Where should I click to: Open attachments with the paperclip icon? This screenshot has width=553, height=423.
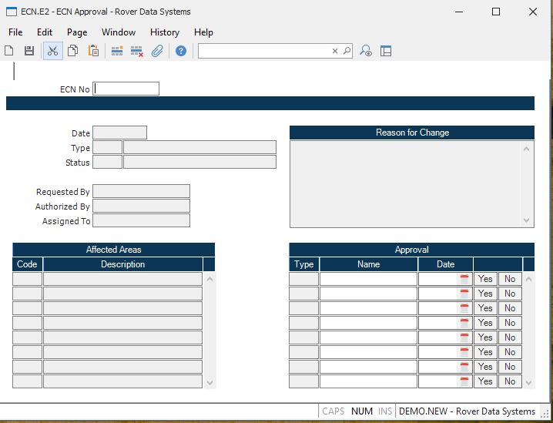[157, 51]
